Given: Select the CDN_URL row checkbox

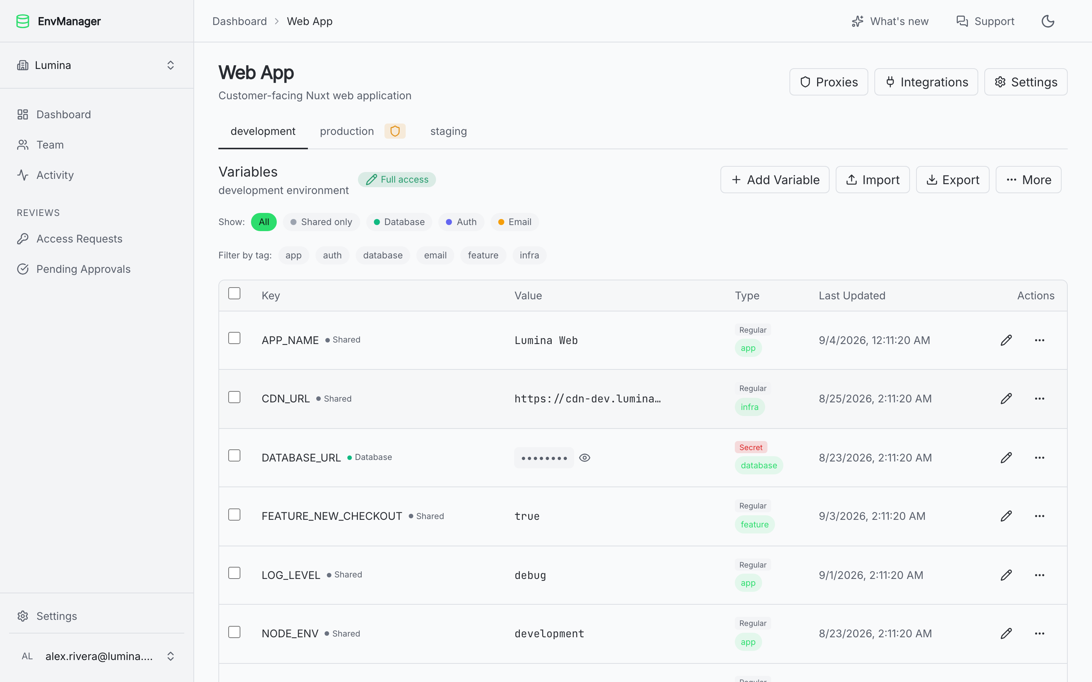Looking at the screenshot, I should pos(234,397).
